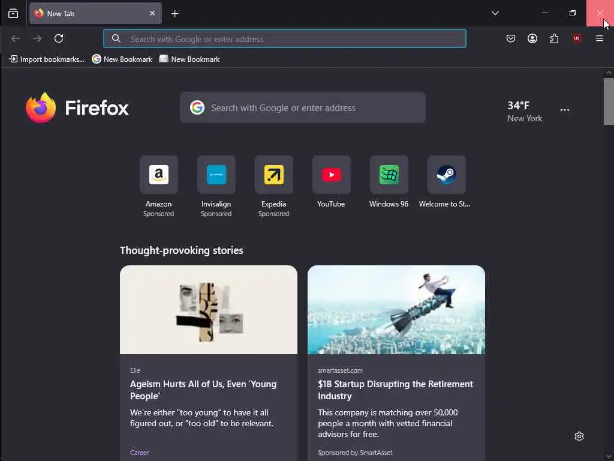
Task: Close the New Tab tab
Action: pyautogui.click(x=152, y=13)
